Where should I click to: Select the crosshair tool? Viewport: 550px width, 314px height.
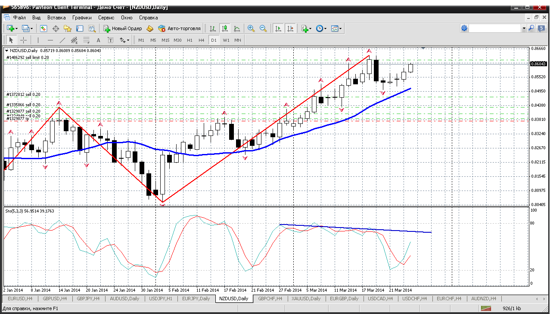[x=23, y=40]
